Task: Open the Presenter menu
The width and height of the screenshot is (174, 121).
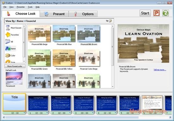Action: point(21,7)
